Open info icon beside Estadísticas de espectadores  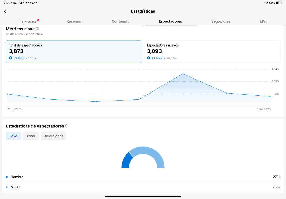67,126
